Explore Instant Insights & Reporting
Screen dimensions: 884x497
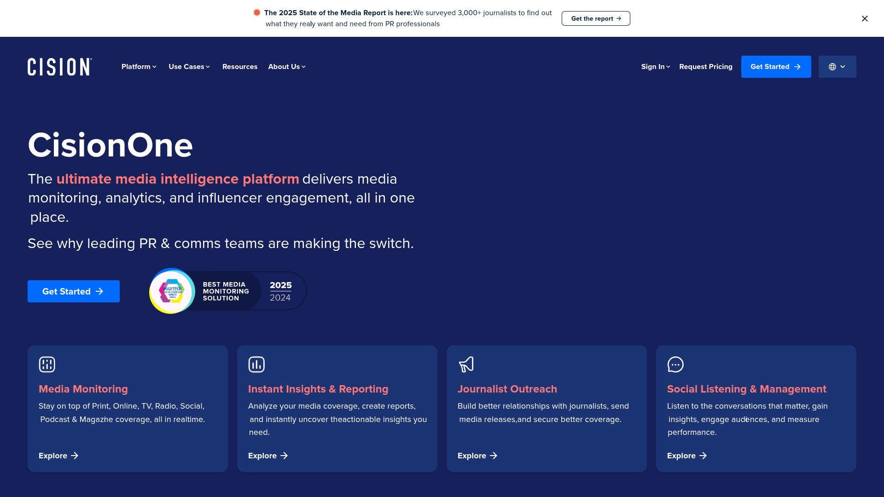[x=268, y=456]
